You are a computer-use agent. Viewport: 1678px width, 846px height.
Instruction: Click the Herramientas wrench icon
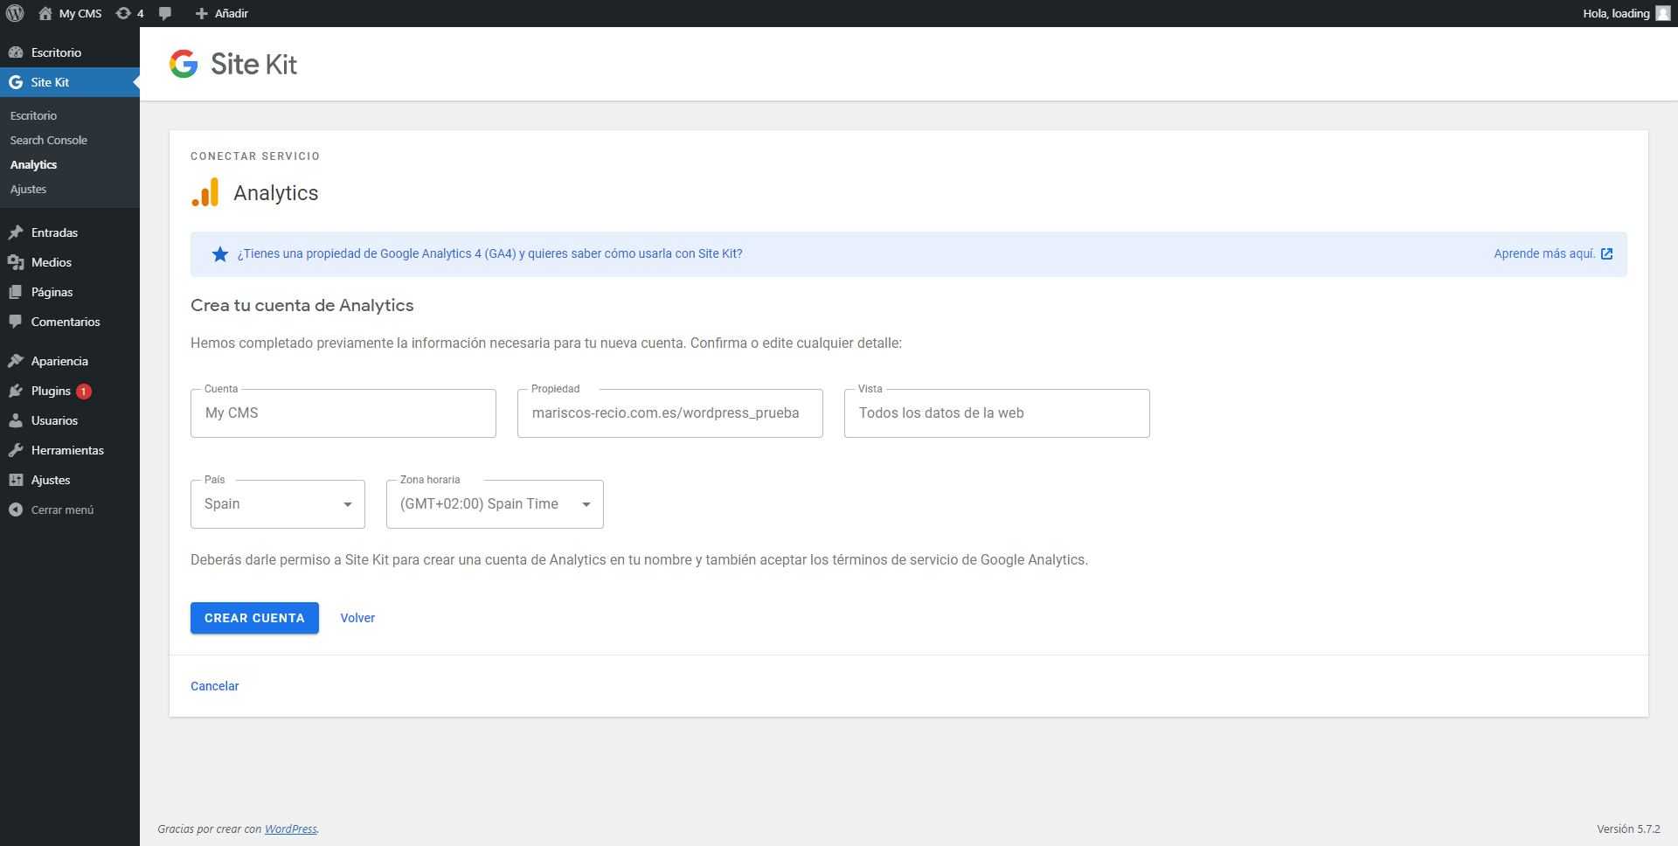[16, 450]
